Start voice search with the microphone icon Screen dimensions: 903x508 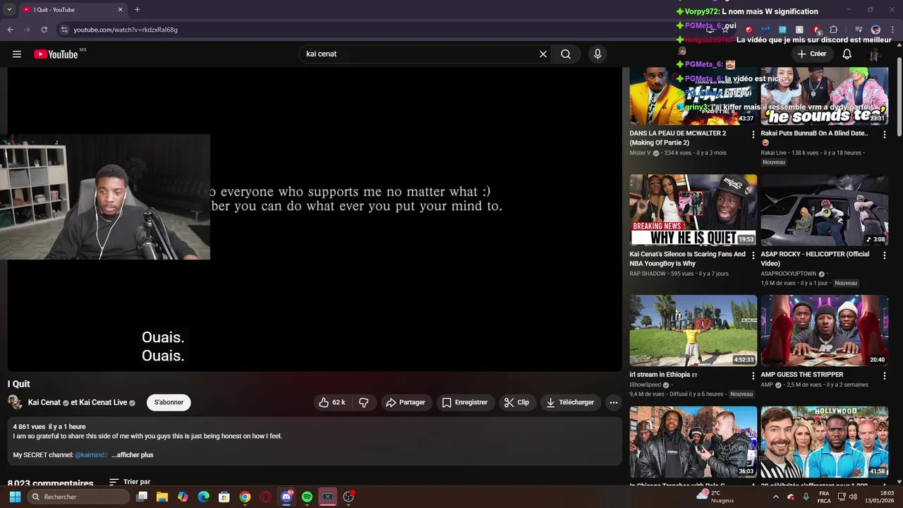tap(598, 54)
